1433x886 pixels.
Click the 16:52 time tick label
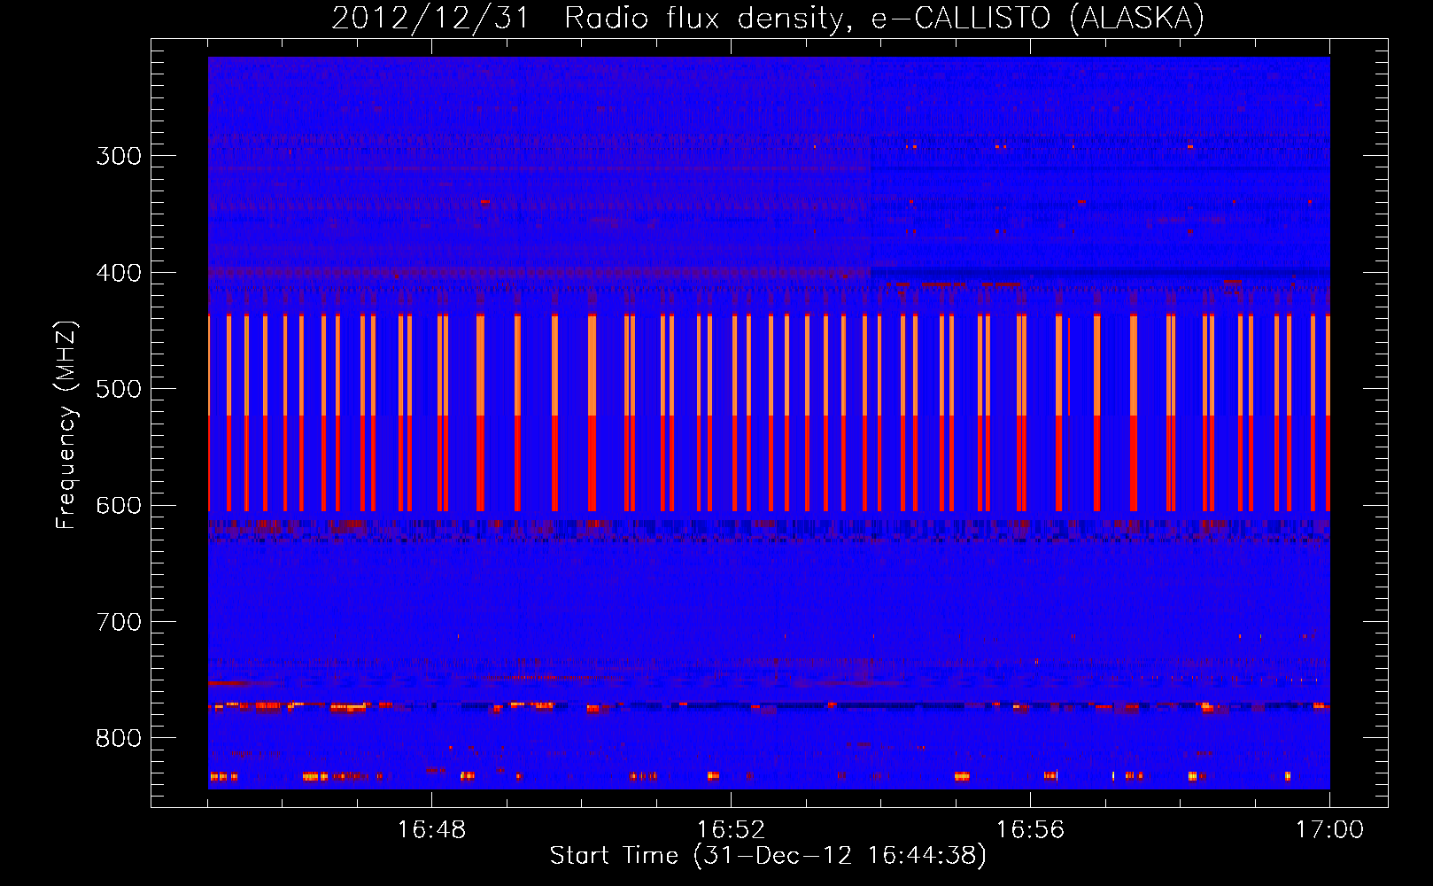coord(731,830)
